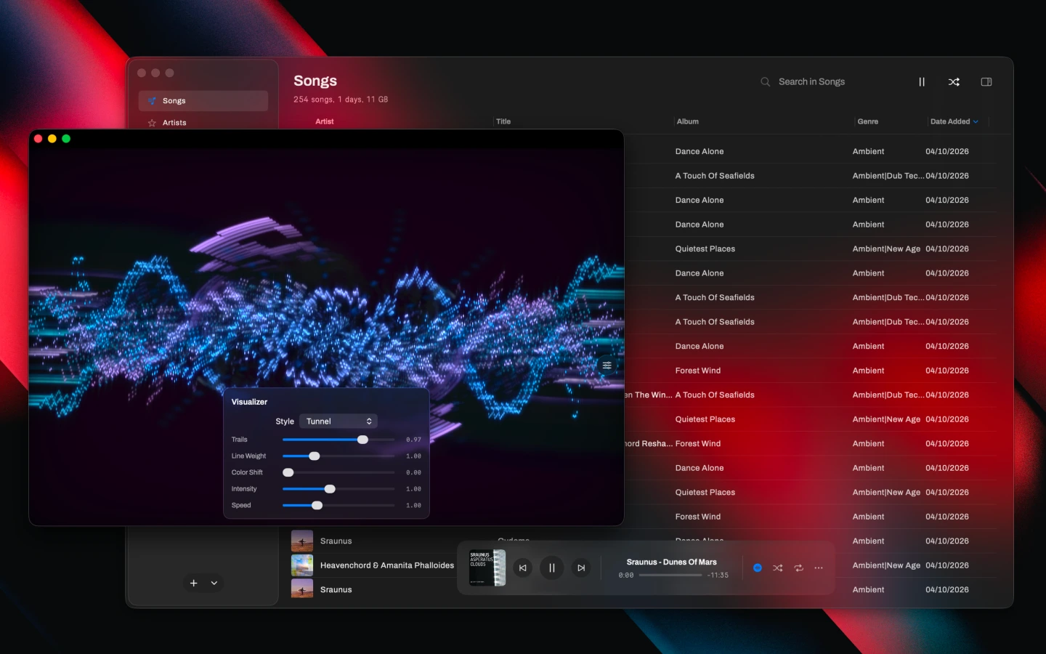Click the title cell ending 'en The Win...'
The image size is (1046, 654).
click(649, 395)
